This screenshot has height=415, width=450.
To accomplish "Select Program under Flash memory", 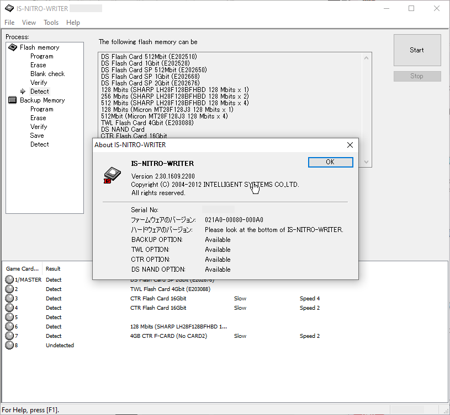I will point(42,56).
